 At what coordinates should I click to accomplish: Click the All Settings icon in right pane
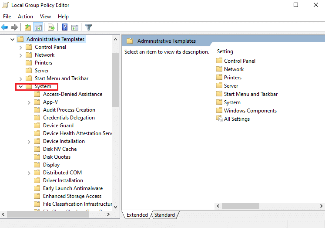[x=220, y=119]
